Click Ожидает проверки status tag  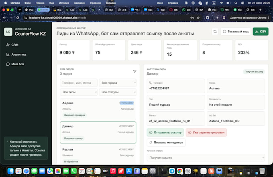click(75, 115)
